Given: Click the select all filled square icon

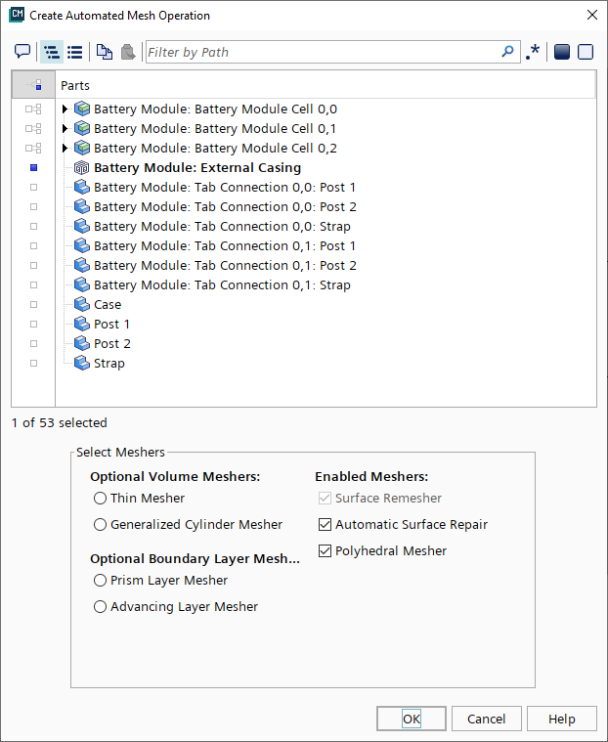Looking at the screenshot, I should 561,52.
